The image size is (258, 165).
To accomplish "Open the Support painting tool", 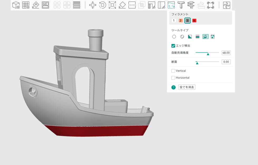I will 152,5.
